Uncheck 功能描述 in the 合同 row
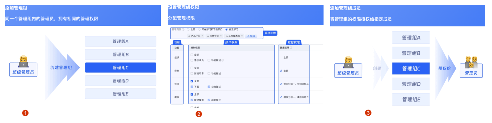The image size is (492, 123). (x=209, y=87)
